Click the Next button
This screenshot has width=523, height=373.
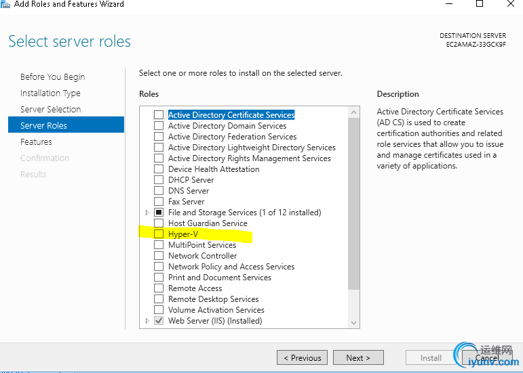[358, 358]
